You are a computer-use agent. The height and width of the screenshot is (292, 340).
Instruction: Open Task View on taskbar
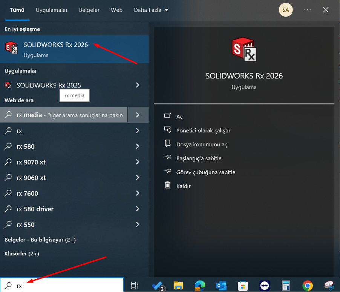click(x=135, y=286)
